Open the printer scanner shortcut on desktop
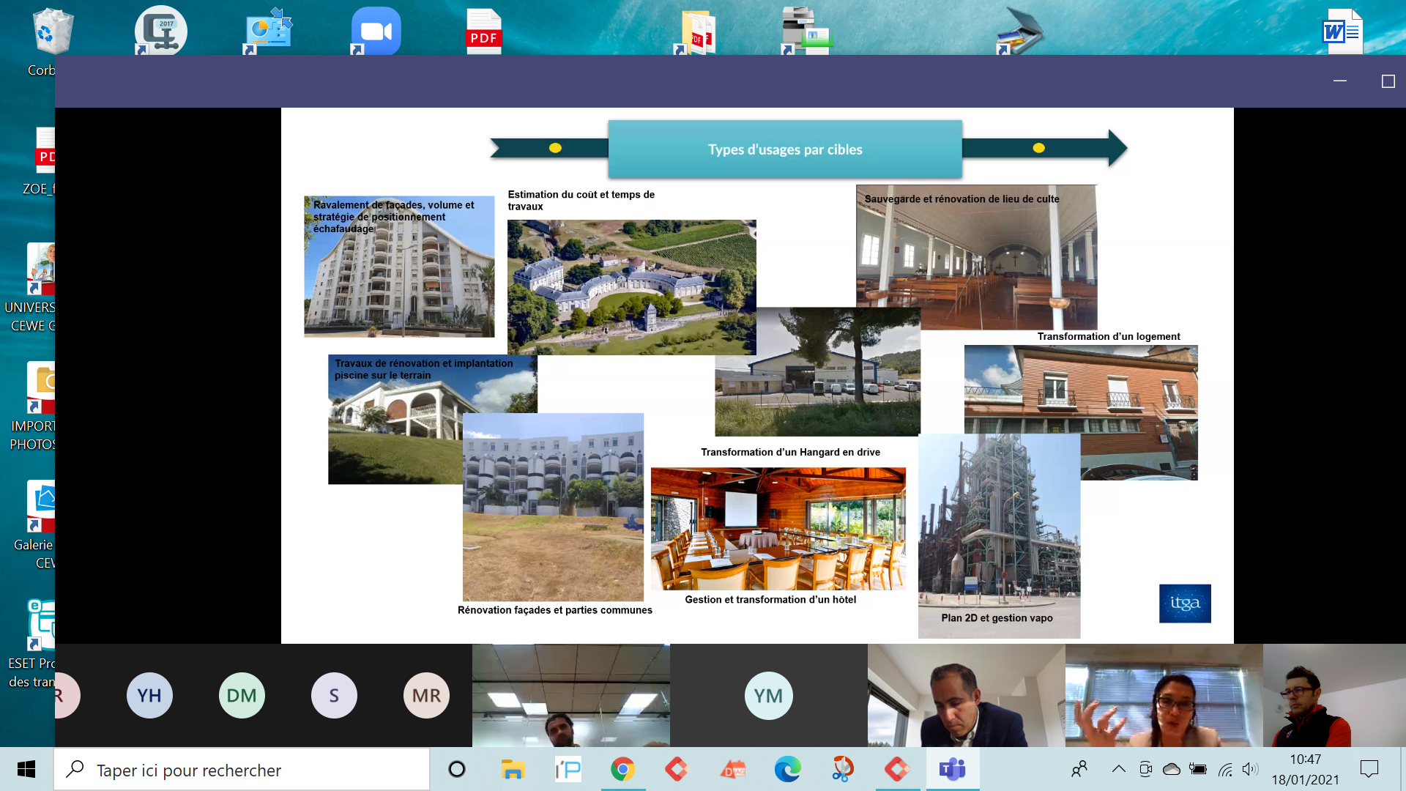The width and height of the screenshot is (1406, 791). [806, 31]
